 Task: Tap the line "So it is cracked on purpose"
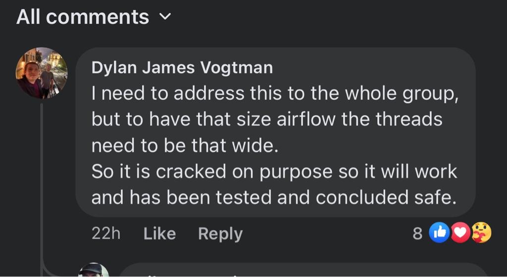coord(274,171)
